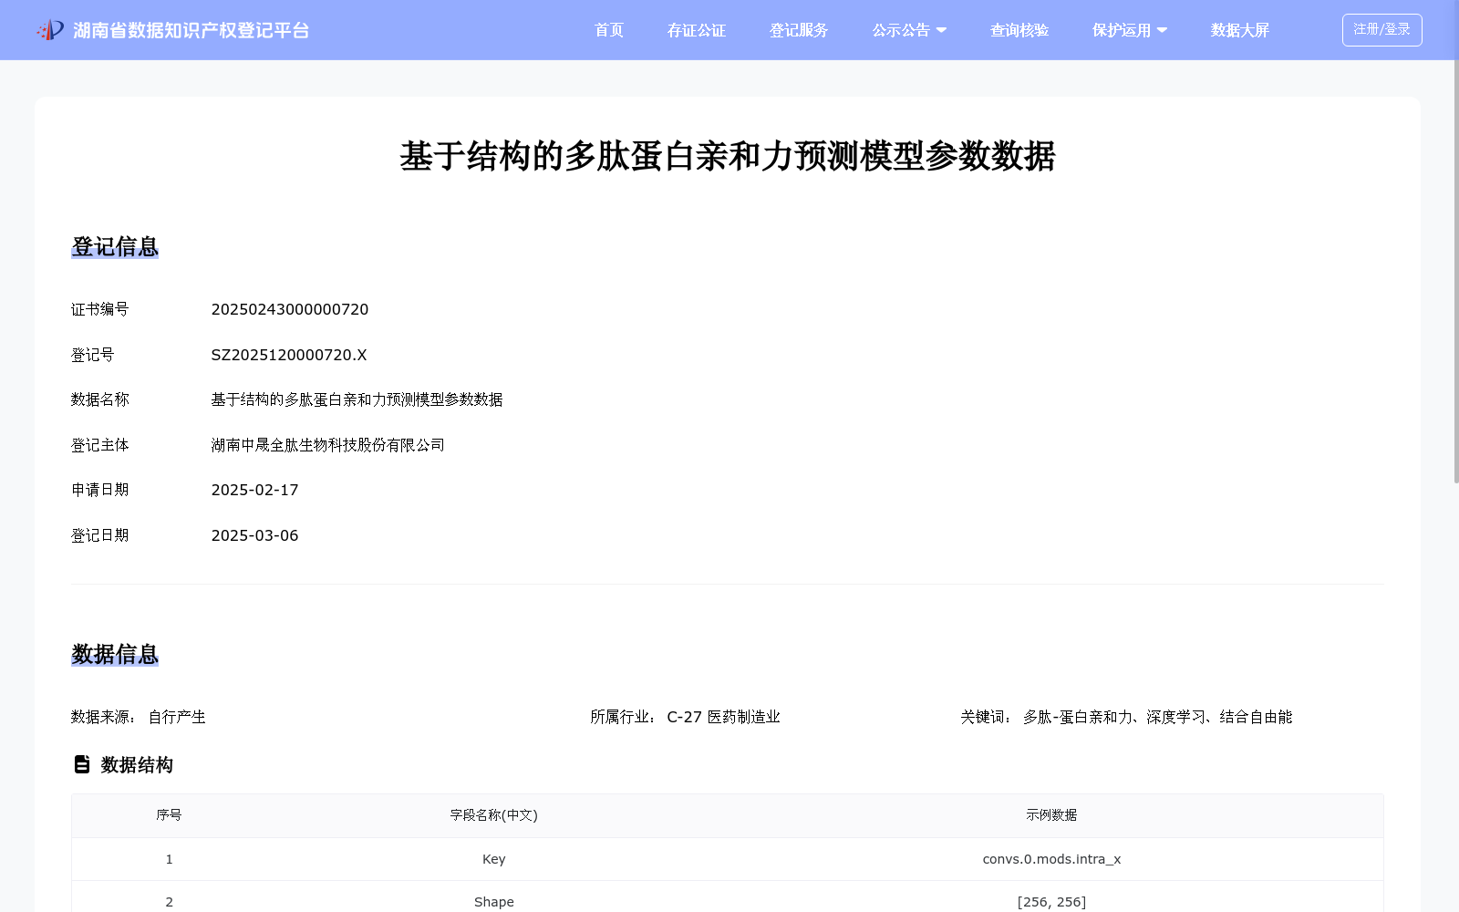Screen dimensions: 1459x912
Task: Click the C-27 医药制造业 industry value
Action: pos(724,717)
